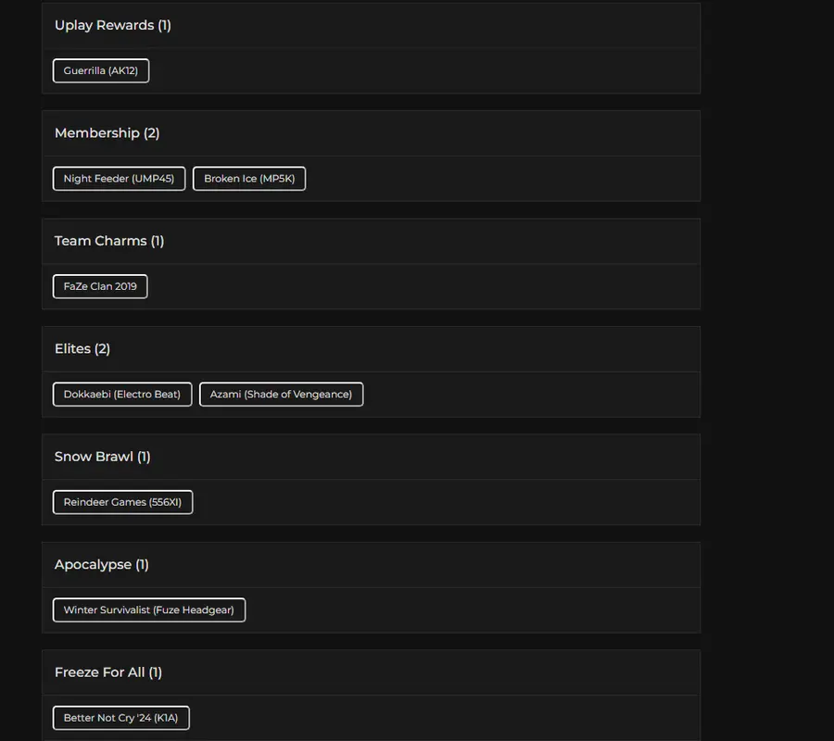The width and height of the screenshot is (834, 741).
Task: Select Winter Survivalist (Fuze Headgear) tag
Action: click(148, 610)
